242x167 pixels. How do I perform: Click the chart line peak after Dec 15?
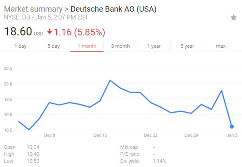110,80
